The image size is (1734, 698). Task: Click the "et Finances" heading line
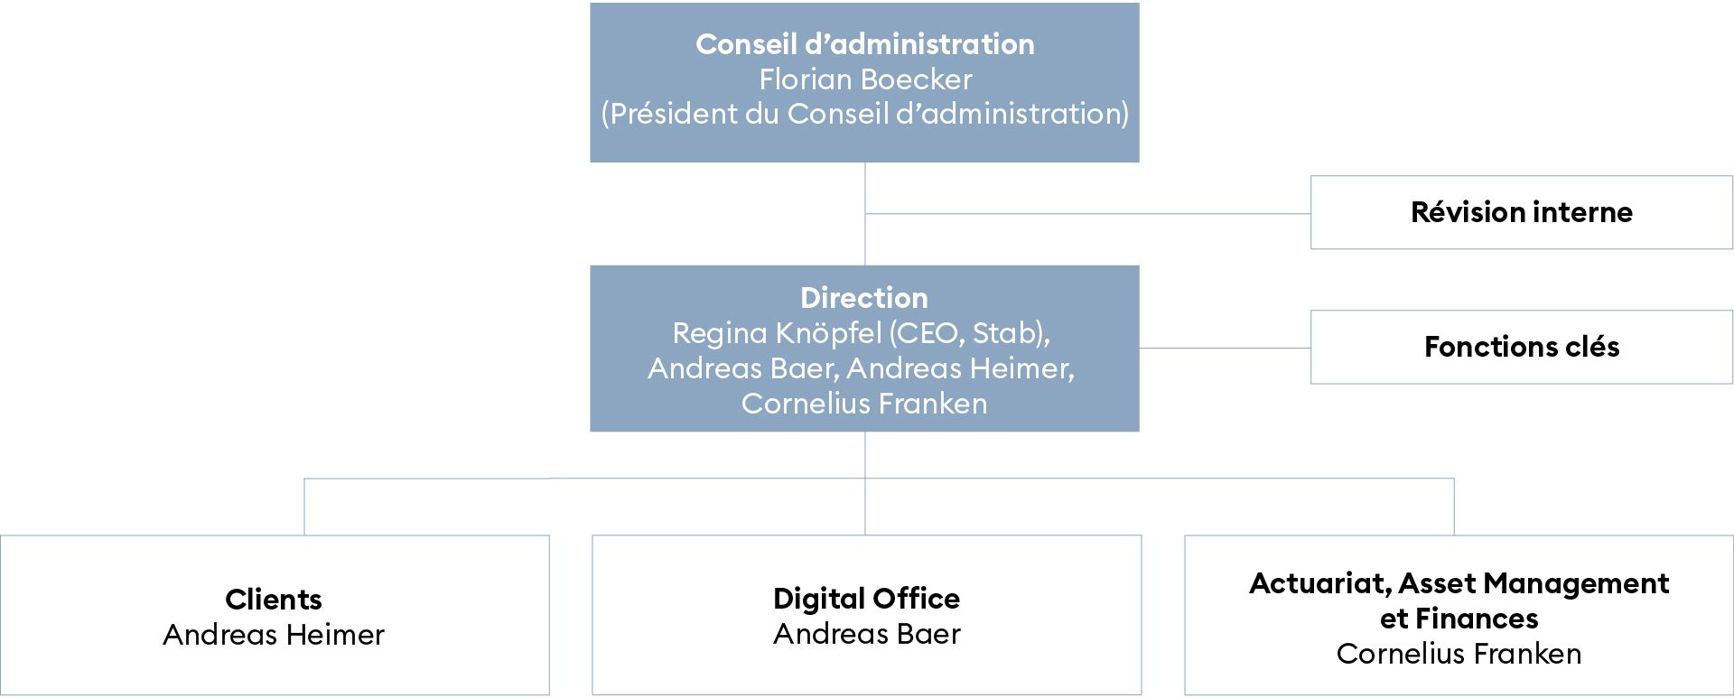(1459, 619)
